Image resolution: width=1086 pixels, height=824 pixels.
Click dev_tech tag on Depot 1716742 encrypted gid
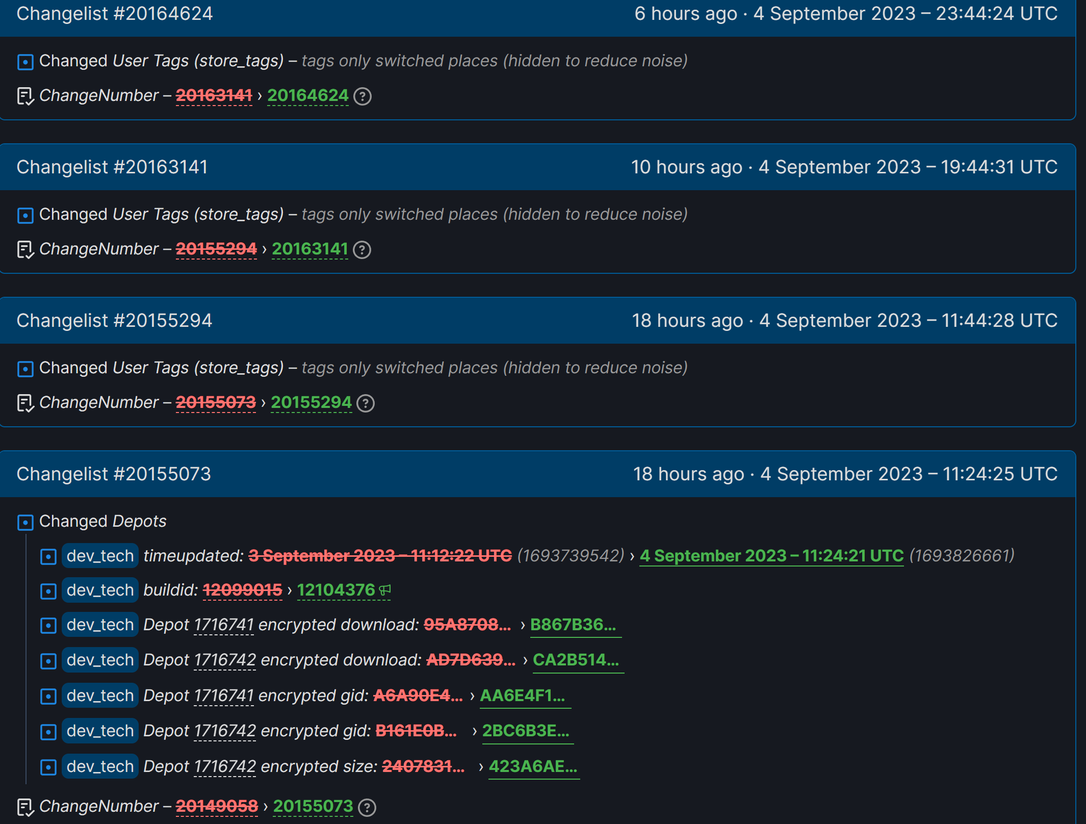point(100,731)
